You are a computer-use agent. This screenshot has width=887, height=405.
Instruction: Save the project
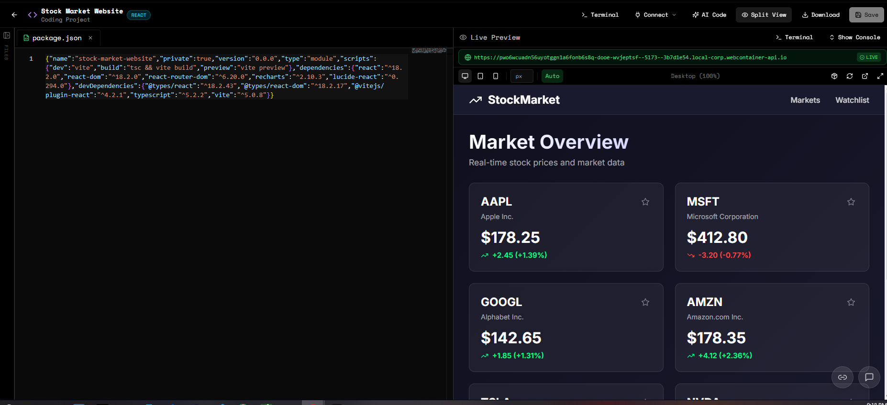pos(866,15)
